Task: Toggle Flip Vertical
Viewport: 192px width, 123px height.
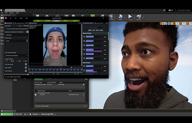Action: (26, 68)
